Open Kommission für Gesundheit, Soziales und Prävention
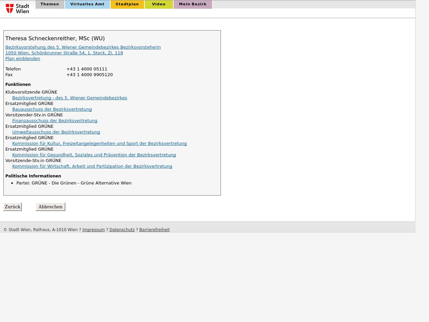Image resolution: width=429 pixels, height=322 pixels. pyautogui.click(x=94, y=155)
